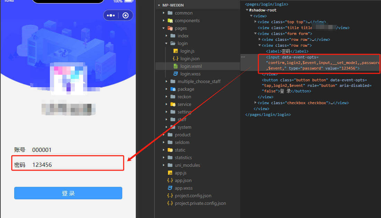
Task: Click the login.js JS file icon
Action: tap(176, 51)
